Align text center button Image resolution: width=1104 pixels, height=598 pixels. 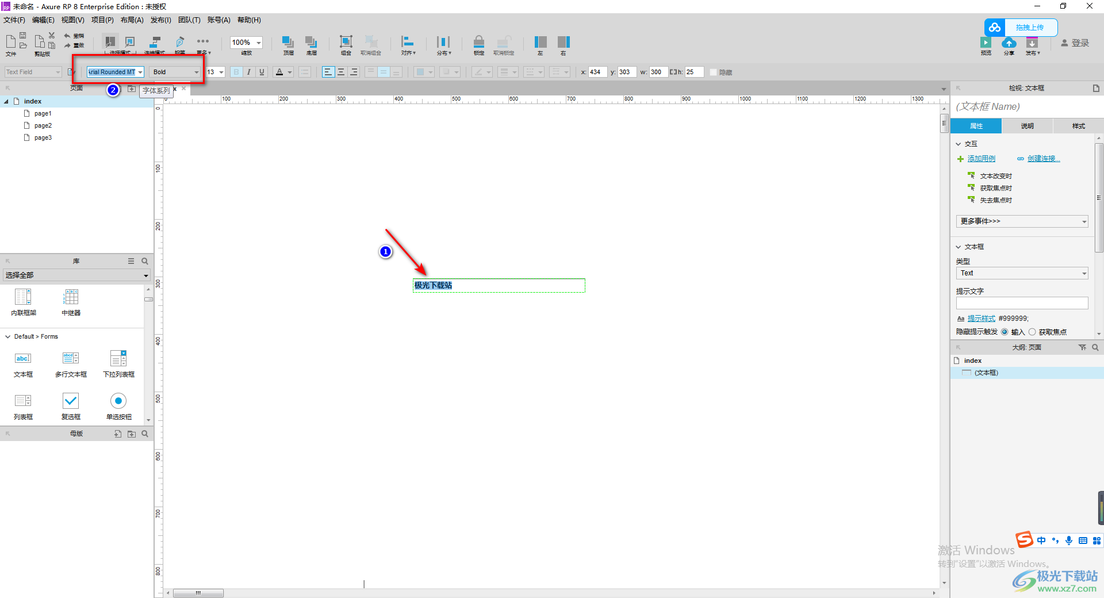pos(341,72)
